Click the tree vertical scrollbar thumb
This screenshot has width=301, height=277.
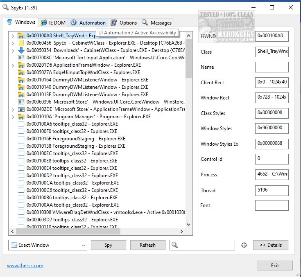coord(188,59)
